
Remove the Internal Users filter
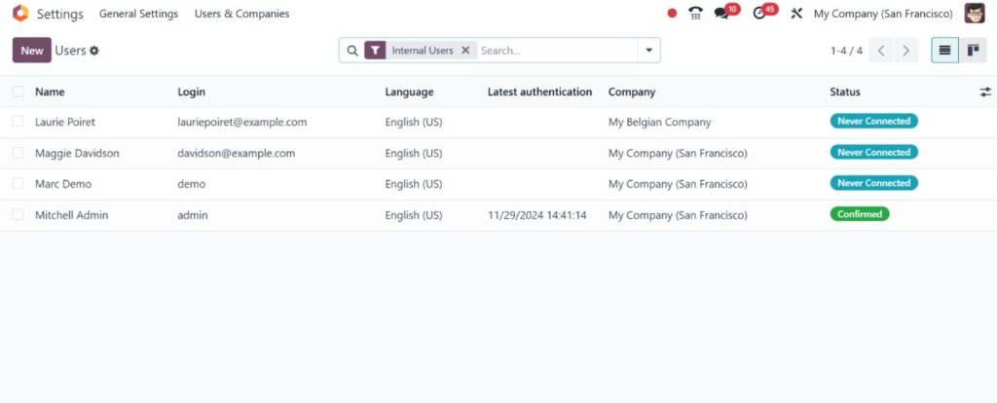pos(465,51)
